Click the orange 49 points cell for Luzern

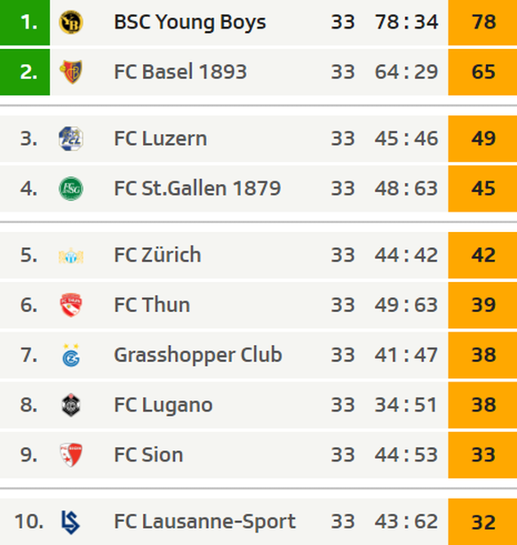click(x=482, y=139)
